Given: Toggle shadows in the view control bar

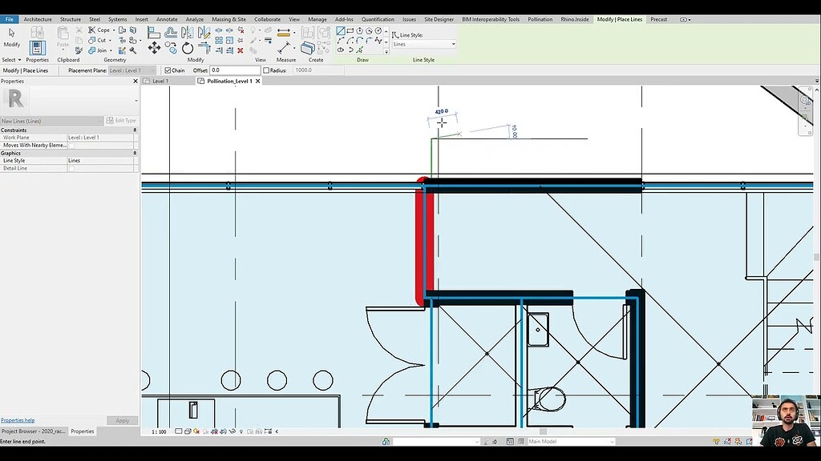Looking at the screenshot, I should tap(205, 431).
